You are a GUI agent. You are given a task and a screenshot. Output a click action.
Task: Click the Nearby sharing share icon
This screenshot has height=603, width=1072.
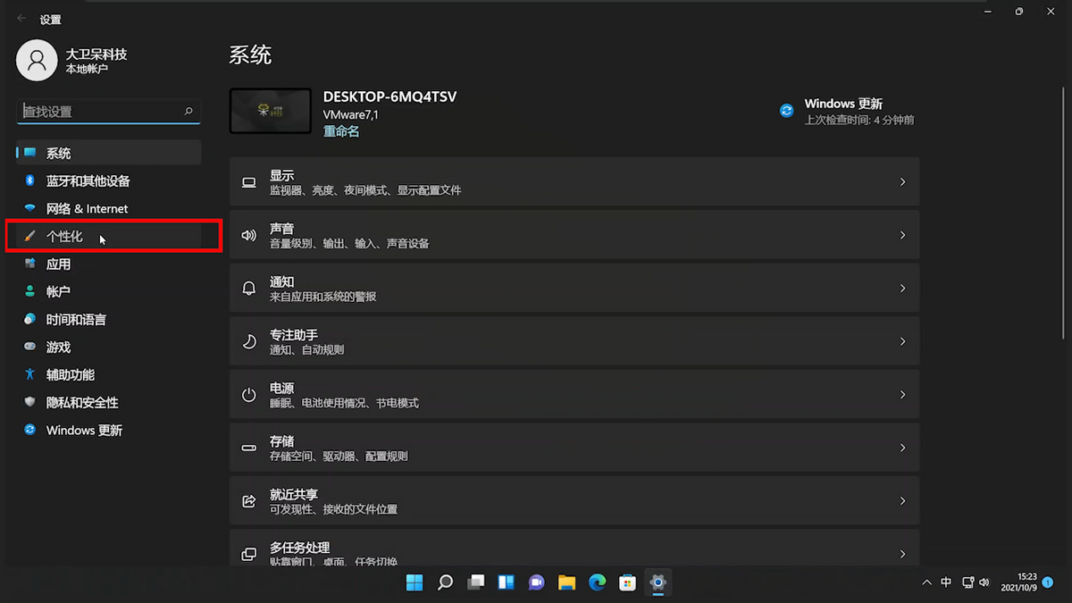[x=249, y=501]
